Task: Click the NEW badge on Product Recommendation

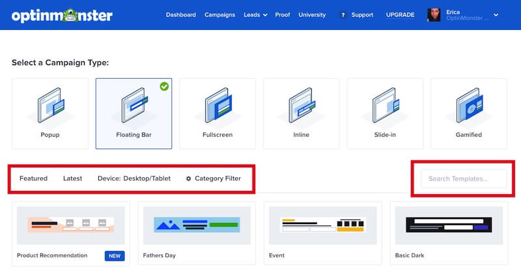Action: point(115,256)
